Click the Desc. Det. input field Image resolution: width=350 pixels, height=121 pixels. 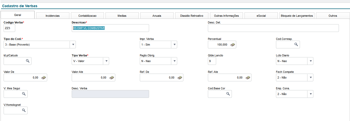click(273, 28)
